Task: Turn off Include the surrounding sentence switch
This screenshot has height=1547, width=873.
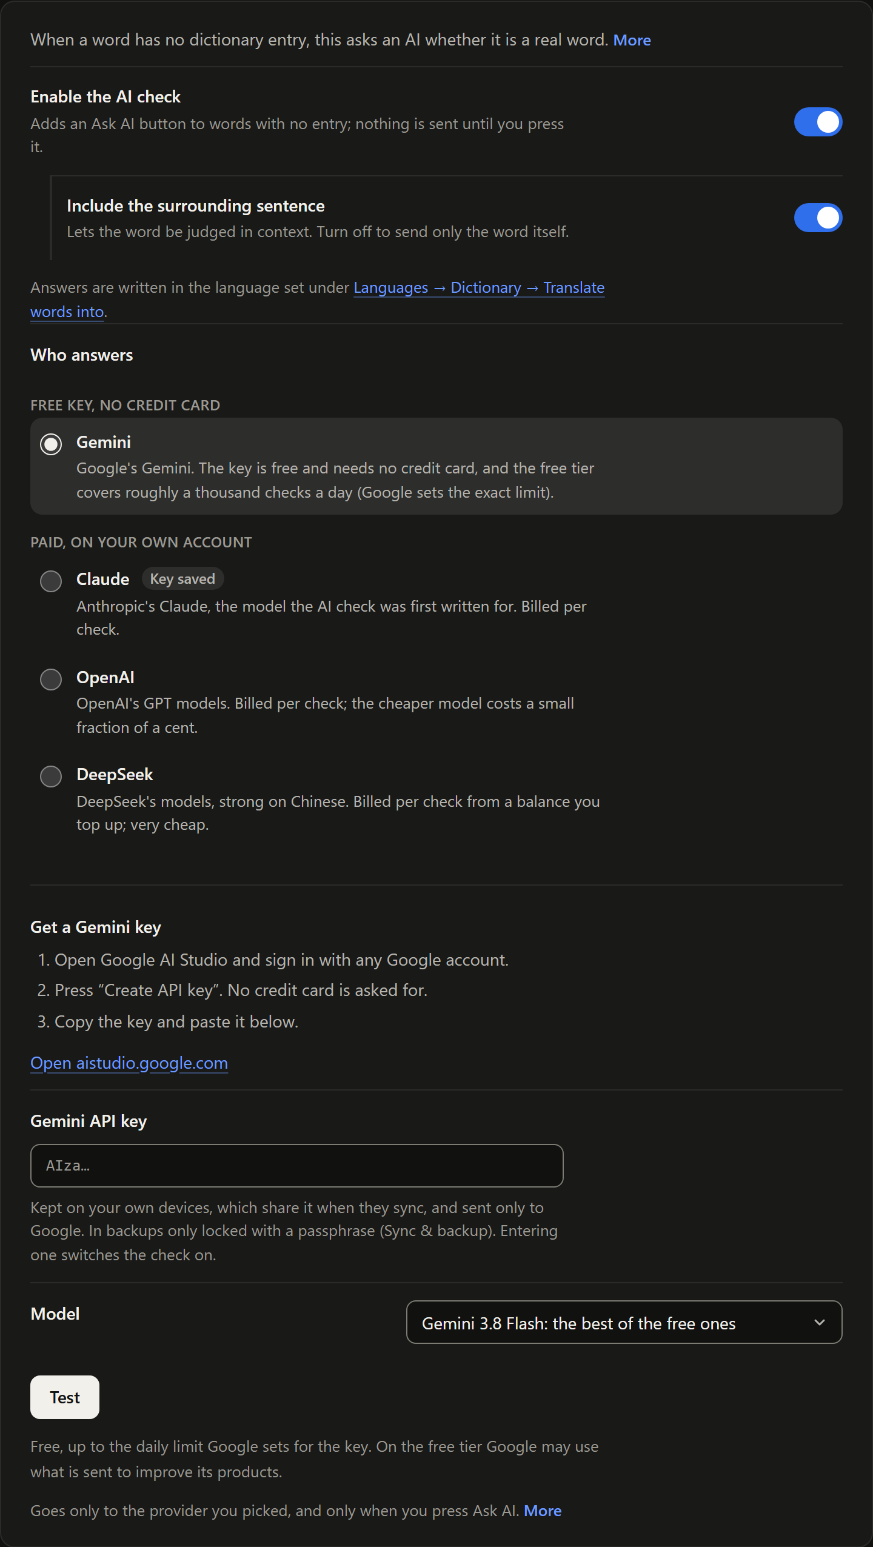Action: [818, 218]
